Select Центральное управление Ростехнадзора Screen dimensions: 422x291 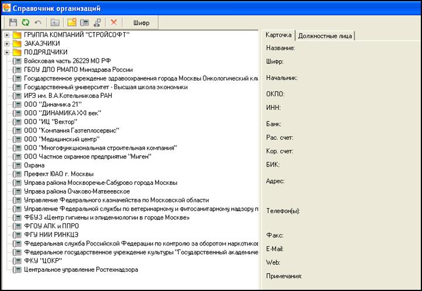(81, 269)
